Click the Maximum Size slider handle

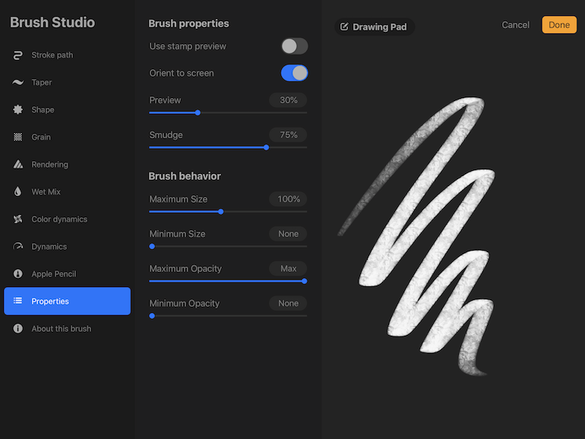click(x=221, y=211)
